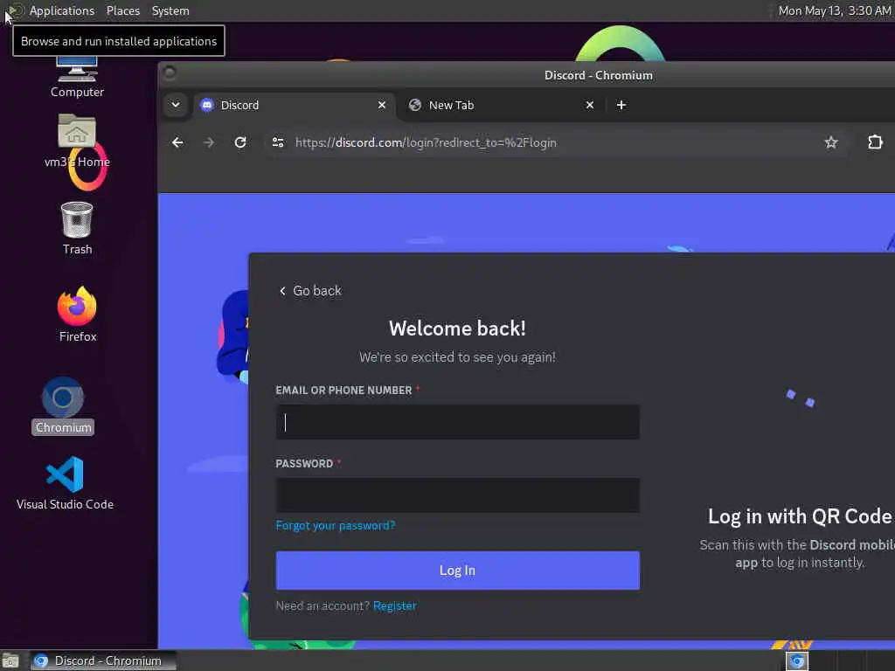Select the Firefox desktop icon

pos(78,315)
